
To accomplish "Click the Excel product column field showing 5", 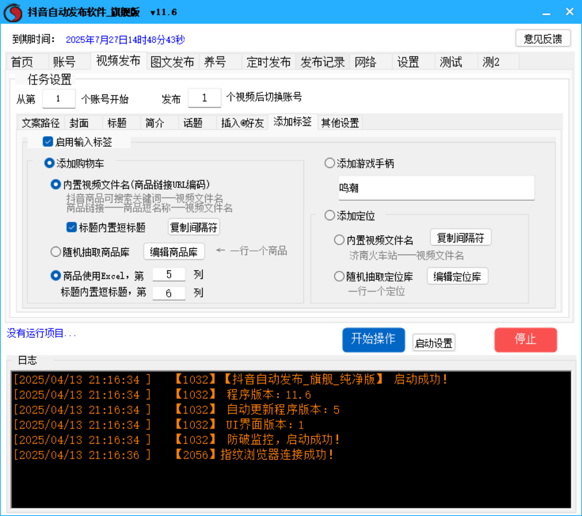I will pyautogui.click(x=169, y=275).
